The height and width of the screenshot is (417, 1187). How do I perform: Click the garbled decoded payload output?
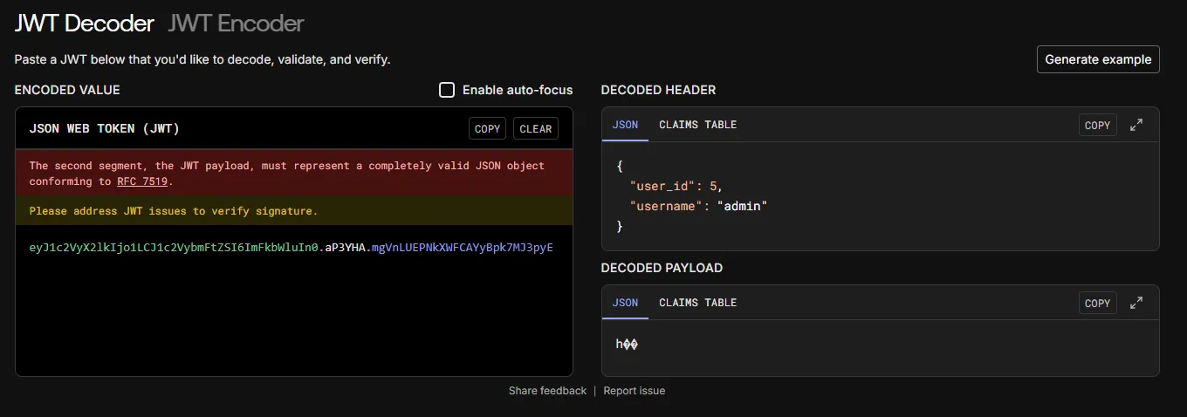627,345
